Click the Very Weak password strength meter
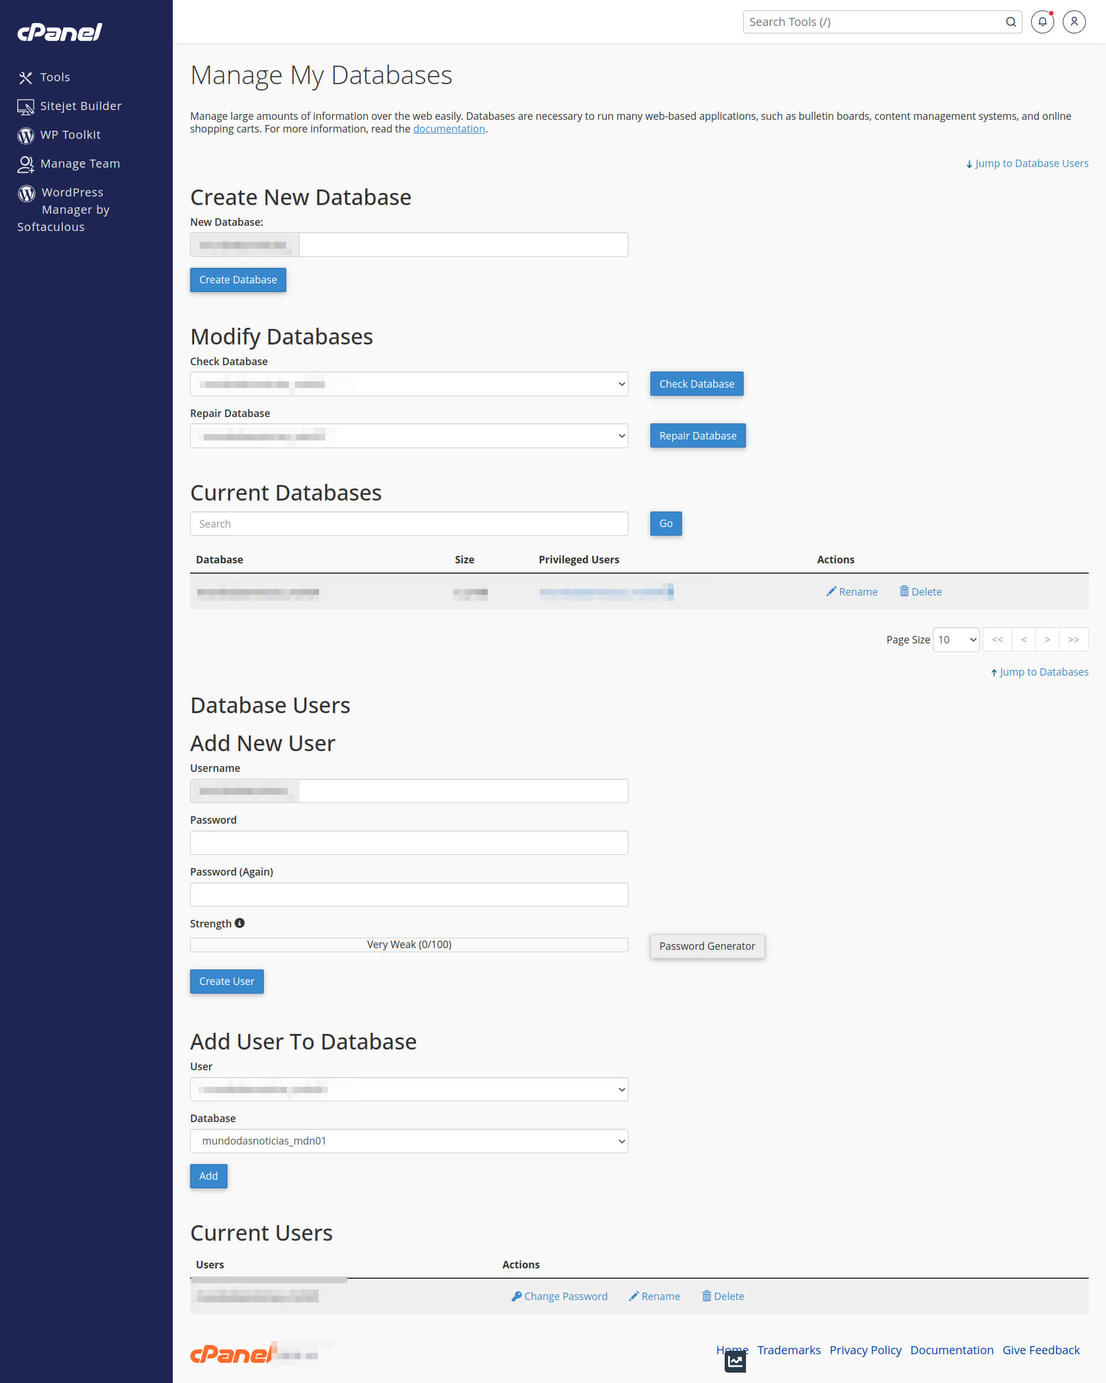The width and height of the screenshot is (1106, 1383). (x=408, y=944)
